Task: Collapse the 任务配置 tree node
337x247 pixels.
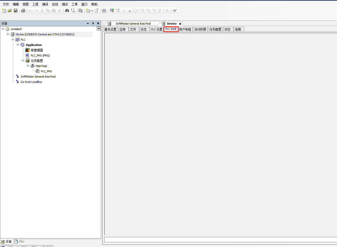Action: [x=23, y=60]
